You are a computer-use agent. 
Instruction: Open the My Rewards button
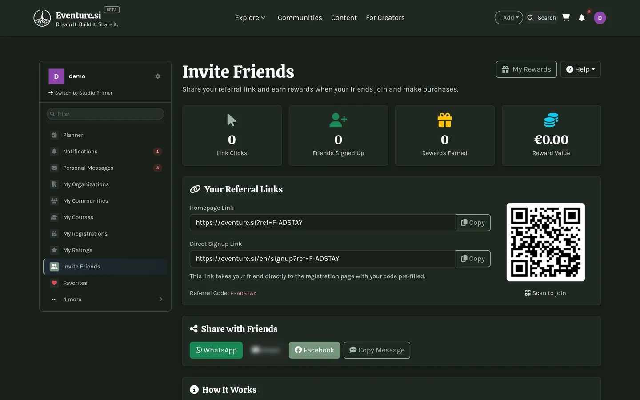[x=526, y=69]
